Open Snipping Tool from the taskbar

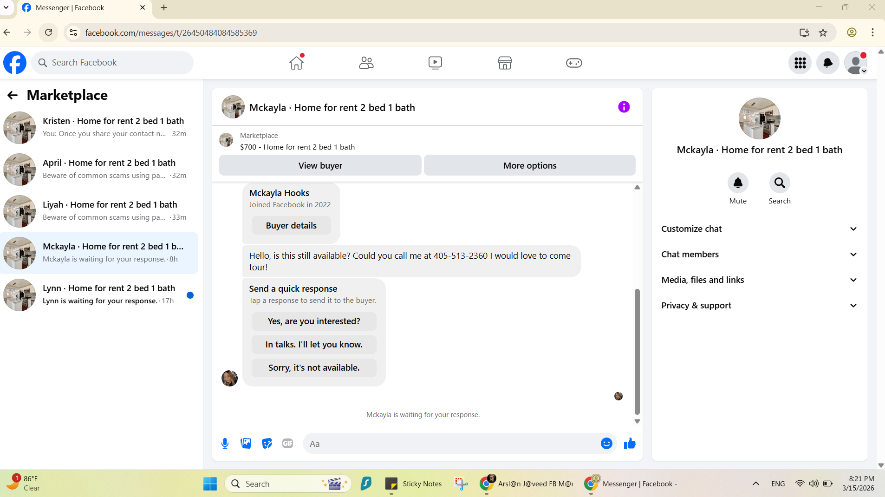point(461,484)
